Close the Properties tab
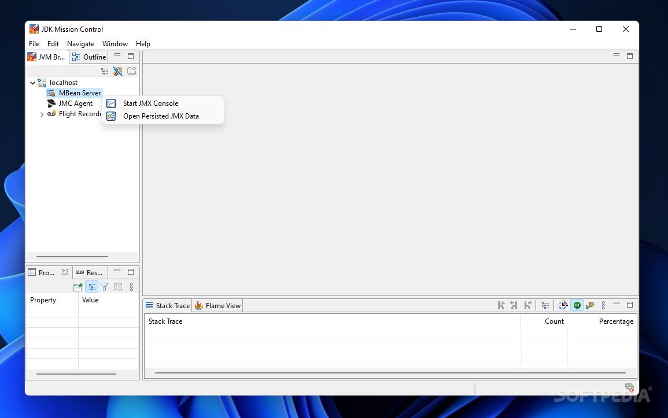The width and height of the screenshot is (668, 418). pyautogui.click(x=65, y=272)
